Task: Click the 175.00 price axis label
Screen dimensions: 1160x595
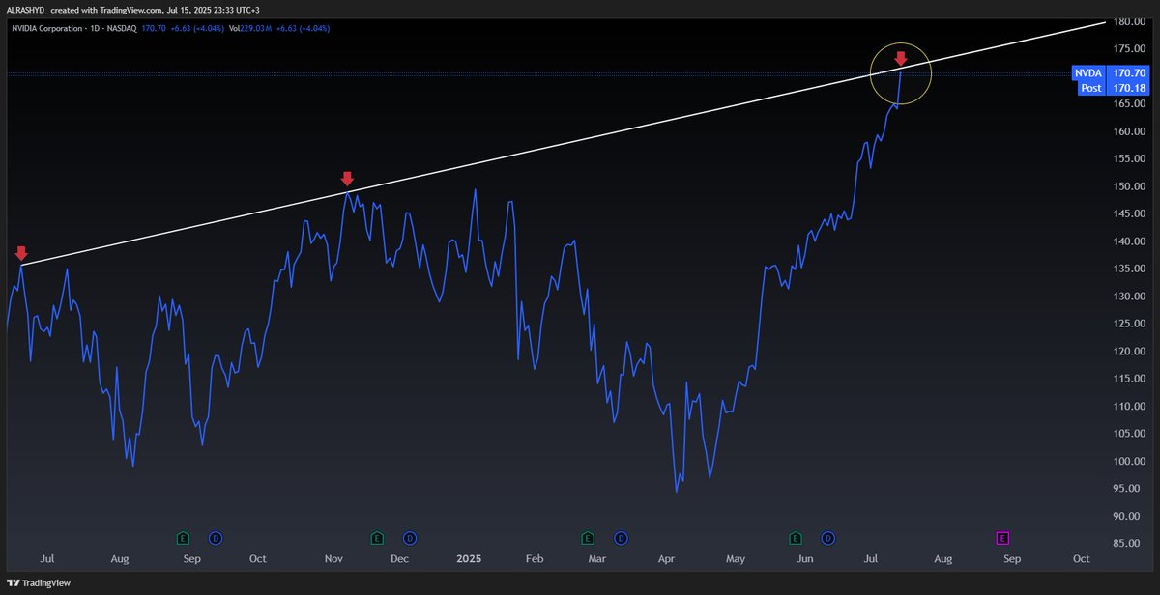Action: coord(1129,48)
